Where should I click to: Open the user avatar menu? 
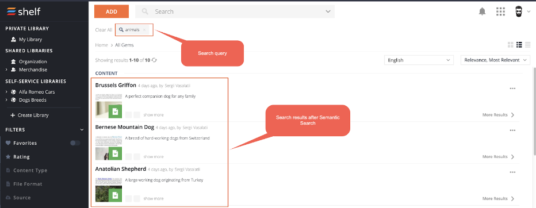[x=519, y=11]
